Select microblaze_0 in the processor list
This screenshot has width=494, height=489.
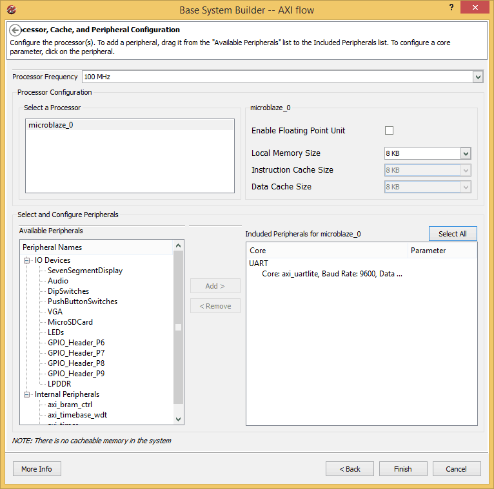[x=51, y=125]
